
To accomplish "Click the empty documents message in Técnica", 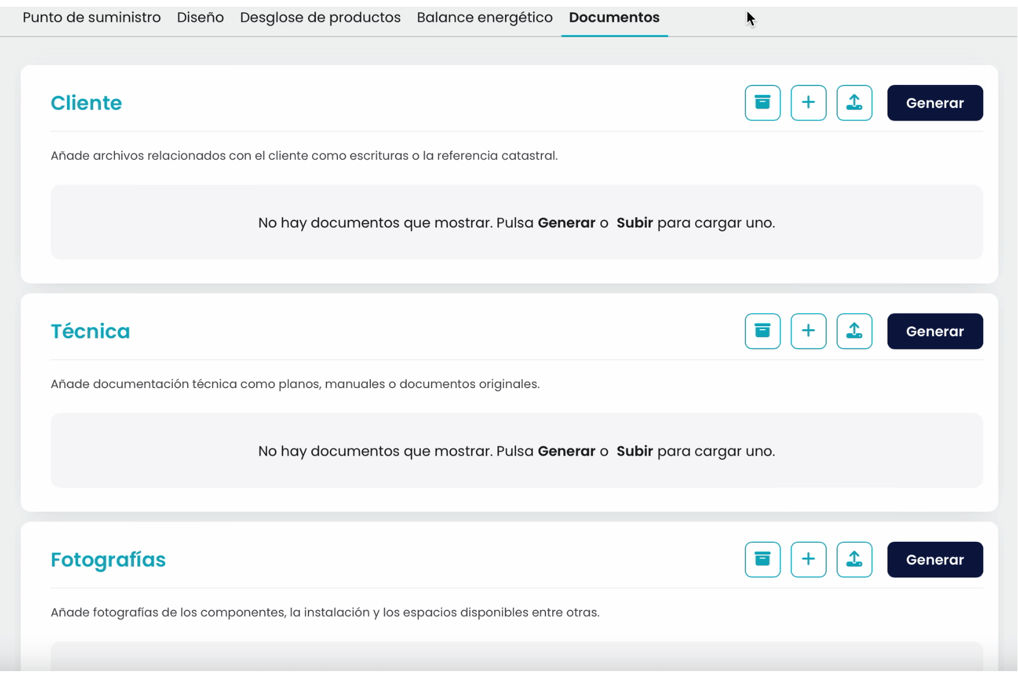I will pyautogui.click(x=517, y=451).
